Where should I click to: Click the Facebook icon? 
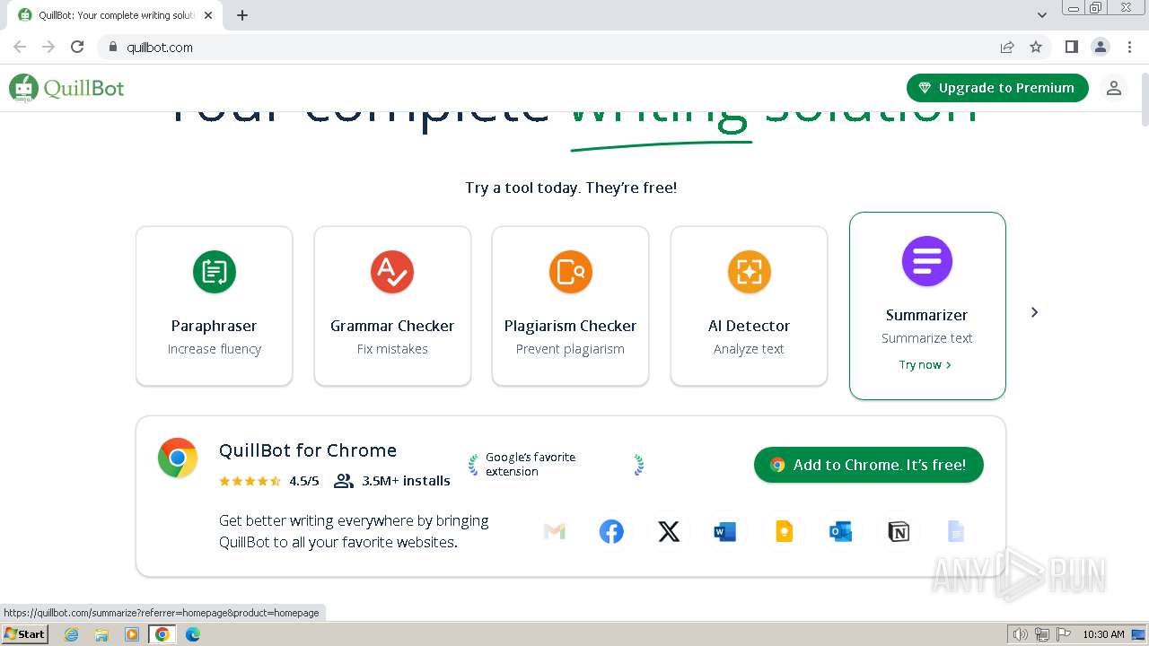tap(611, 532)
